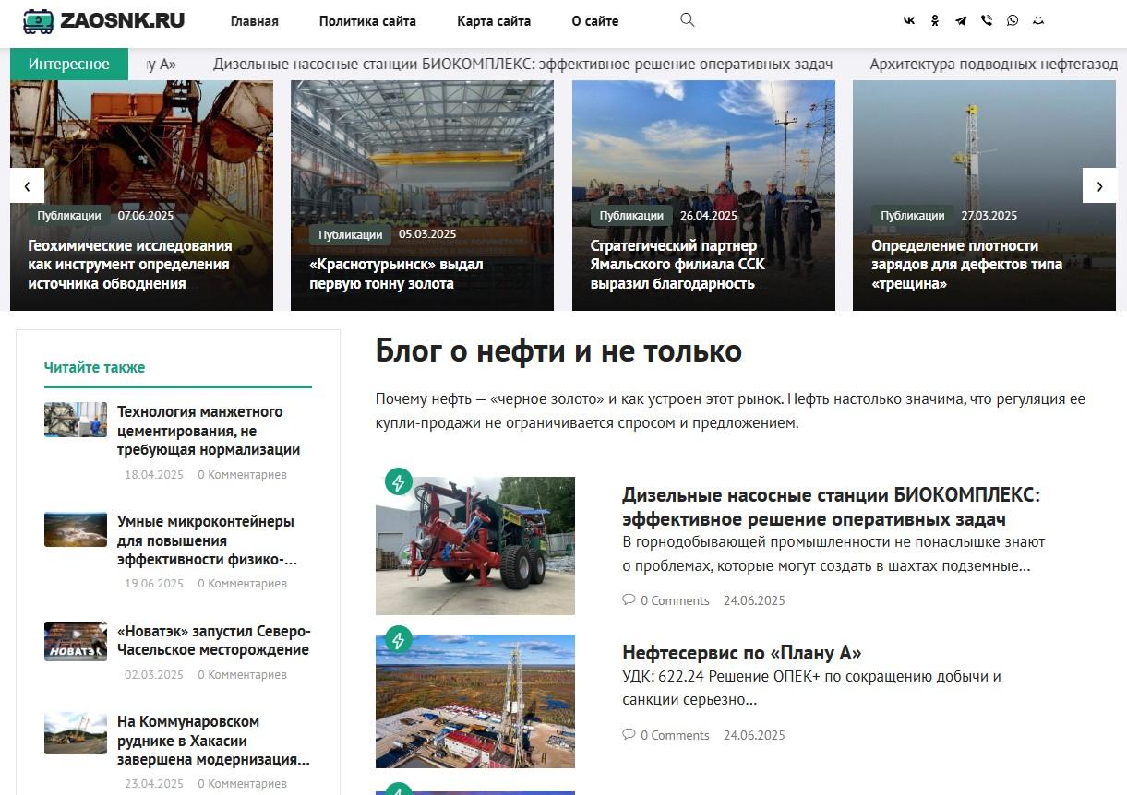Screen dimensions: 1127x795
Task: Click the lightning badge on the Нефтесервис image
Action: pyautogui.click(x=399, y=639)
